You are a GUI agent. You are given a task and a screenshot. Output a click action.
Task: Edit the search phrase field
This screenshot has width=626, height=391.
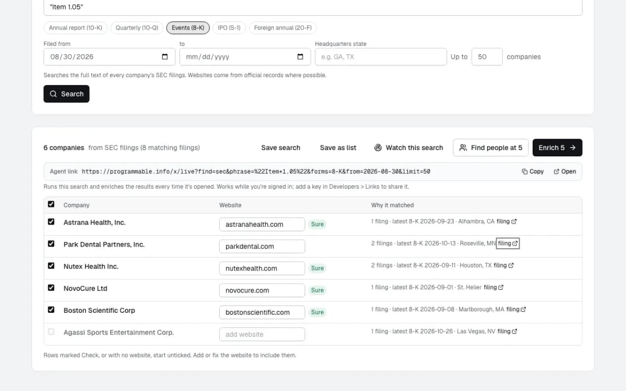(x=313, y=7)
